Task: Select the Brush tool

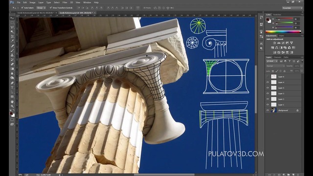Action: coord(12,50)
